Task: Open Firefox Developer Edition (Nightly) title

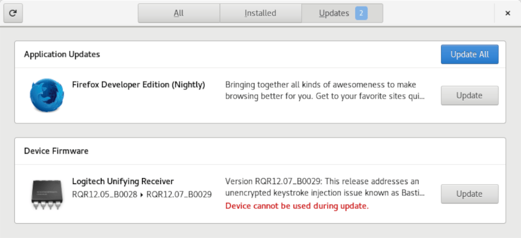Action: tap(138, 85)
